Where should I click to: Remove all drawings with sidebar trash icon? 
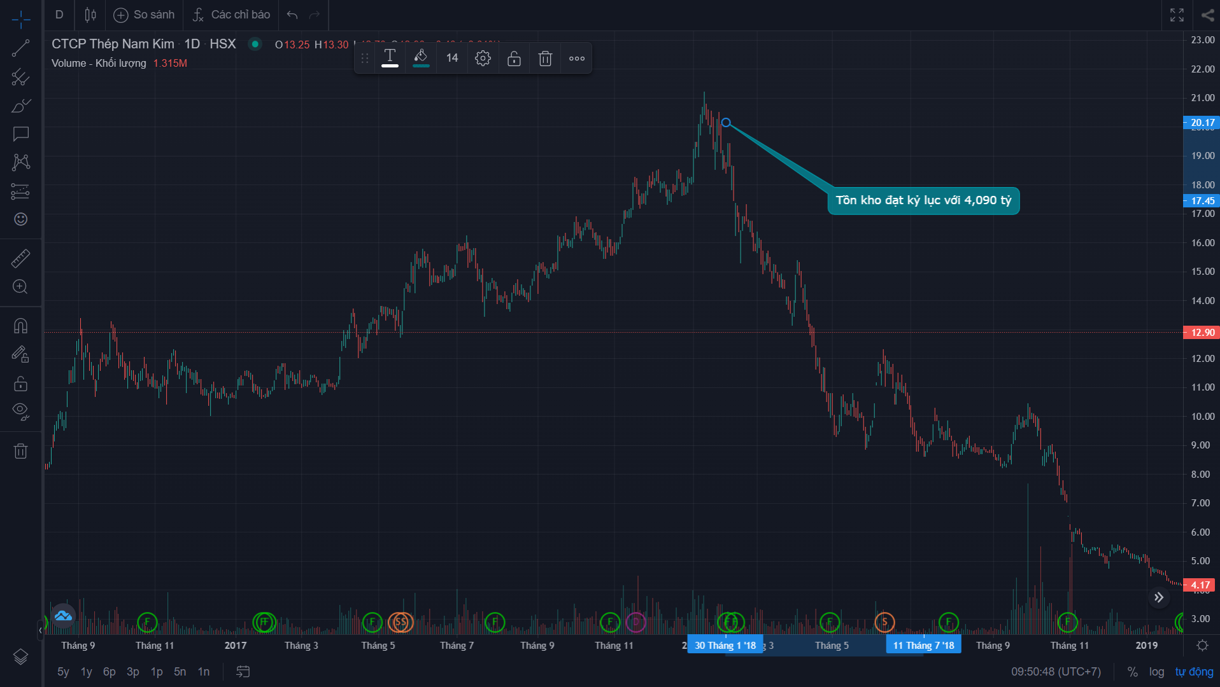[x=20, y=451]
